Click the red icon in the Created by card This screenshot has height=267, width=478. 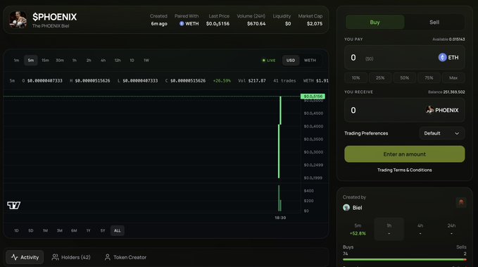(x=461, y=202)
